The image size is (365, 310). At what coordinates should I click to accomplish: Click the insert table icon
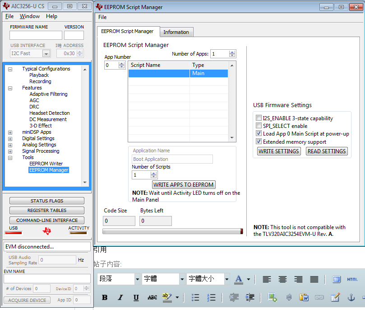point(335,297)
